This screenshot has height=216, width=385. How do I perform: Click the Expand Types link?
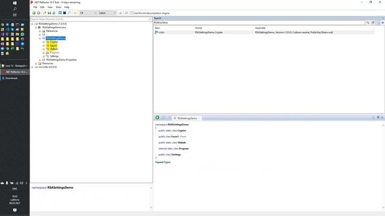(x=163, y=162)
